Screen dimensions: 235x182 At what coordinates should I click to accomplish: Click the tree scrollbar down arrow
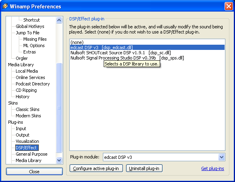(59, 160)
